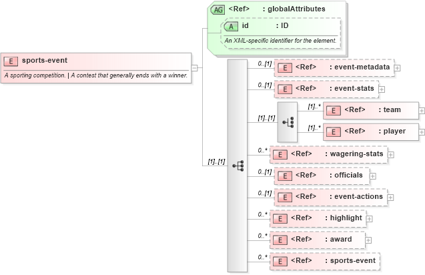Screen dimensions: 425x275
Task: Select the team label
Action: (x=392, y=110)
